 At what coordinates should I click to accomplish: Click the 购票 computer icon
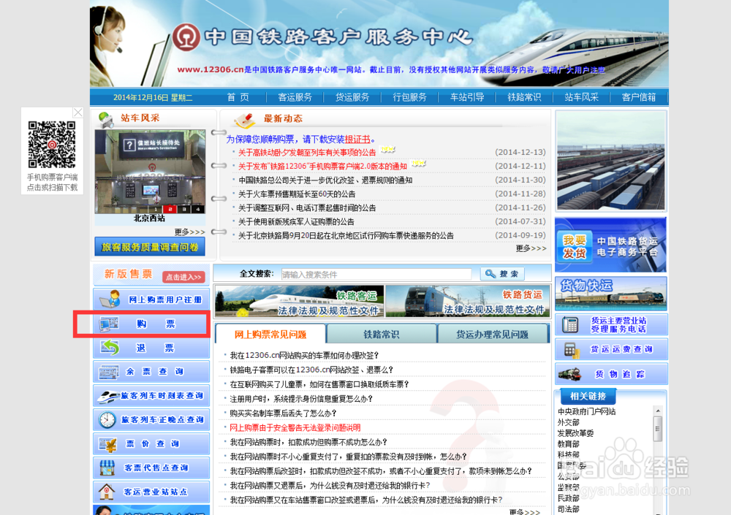point(109,324)
